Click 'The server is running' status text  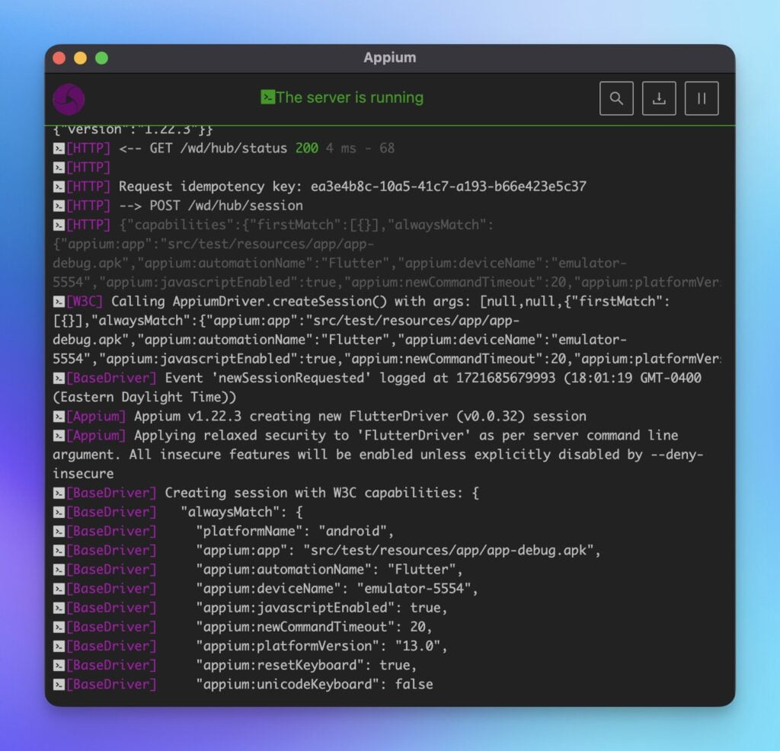[350, 97]
